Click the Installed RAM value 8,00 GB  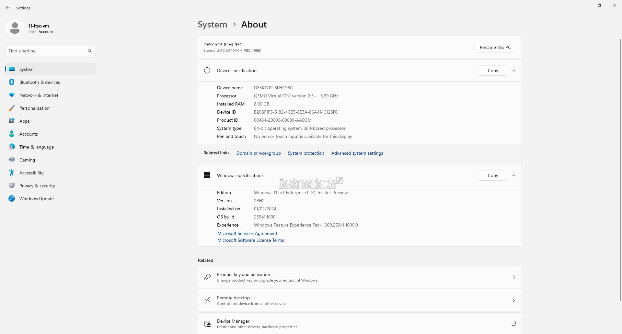coord(261,104)
